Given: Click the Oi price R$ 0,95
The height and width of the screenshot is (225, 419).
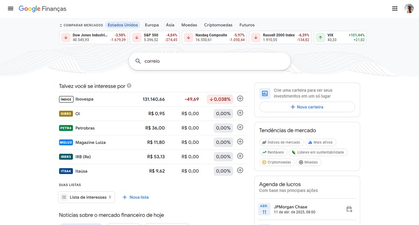Looking at the screenshot, I should [157, 114].
